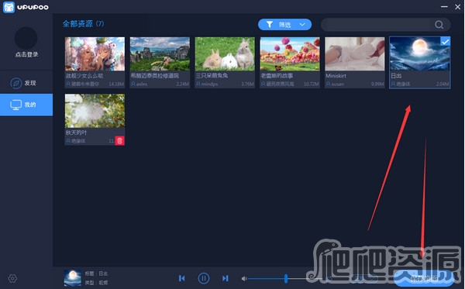This screenshot has height=289, width=465.
Task: Click the 全部资源 (7) heading
Action: pos(84,24)
